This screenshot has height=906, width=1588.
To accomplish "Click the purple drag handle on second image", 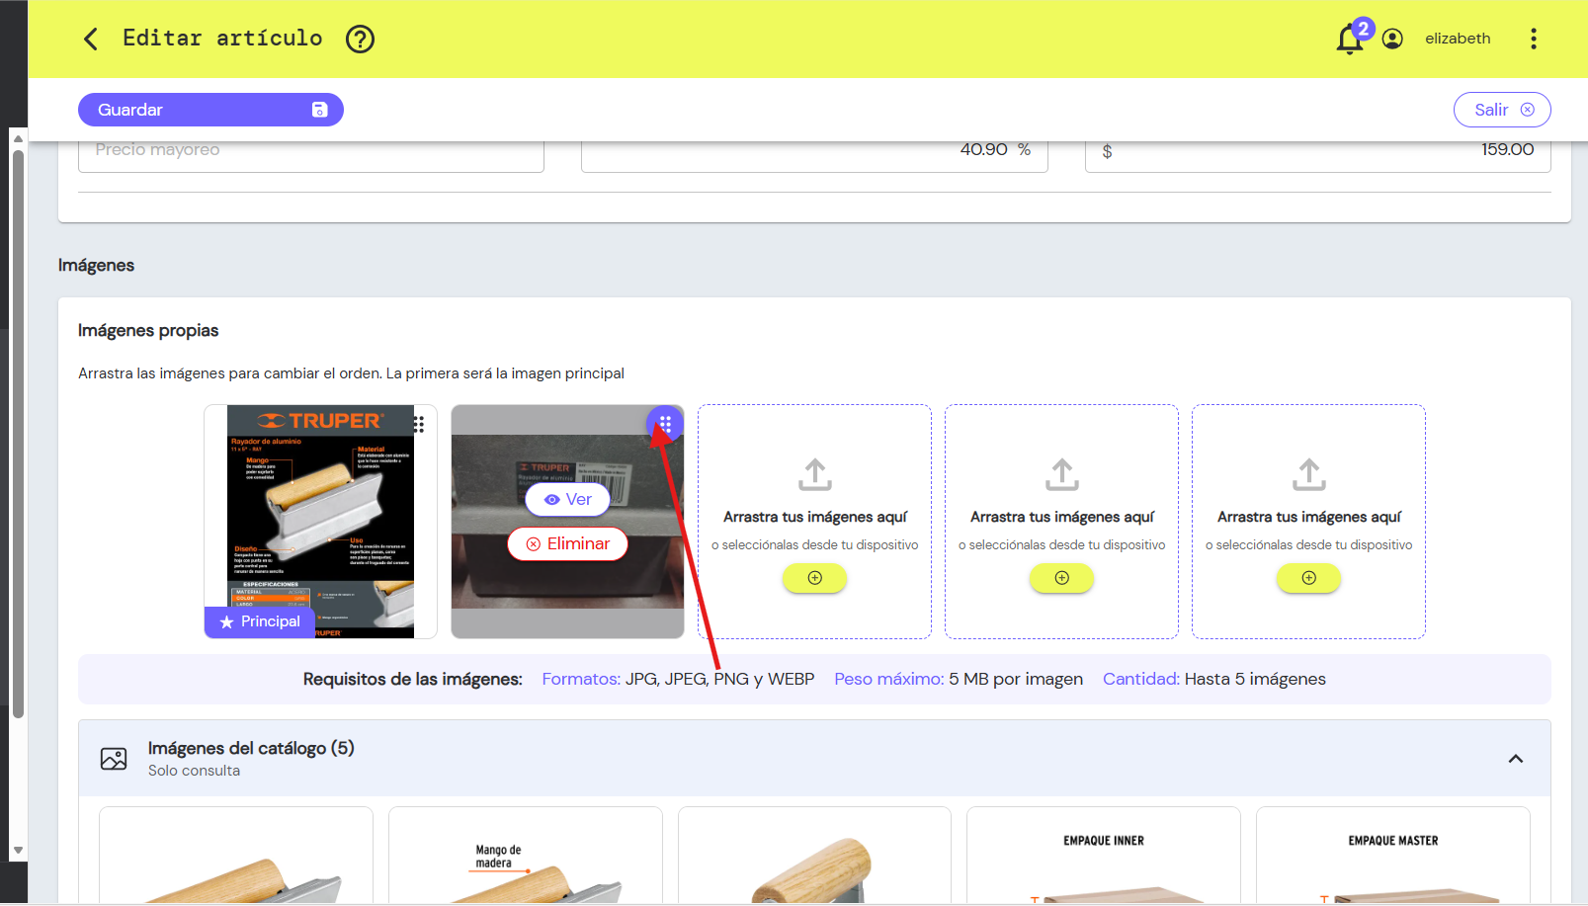I will point(665,424).
